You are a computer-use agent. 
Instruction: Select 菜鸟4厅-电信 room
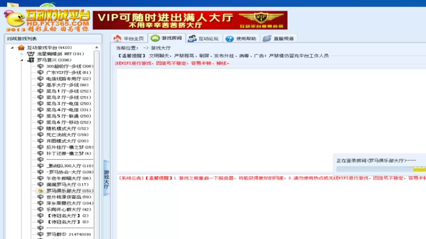(69, 110)
